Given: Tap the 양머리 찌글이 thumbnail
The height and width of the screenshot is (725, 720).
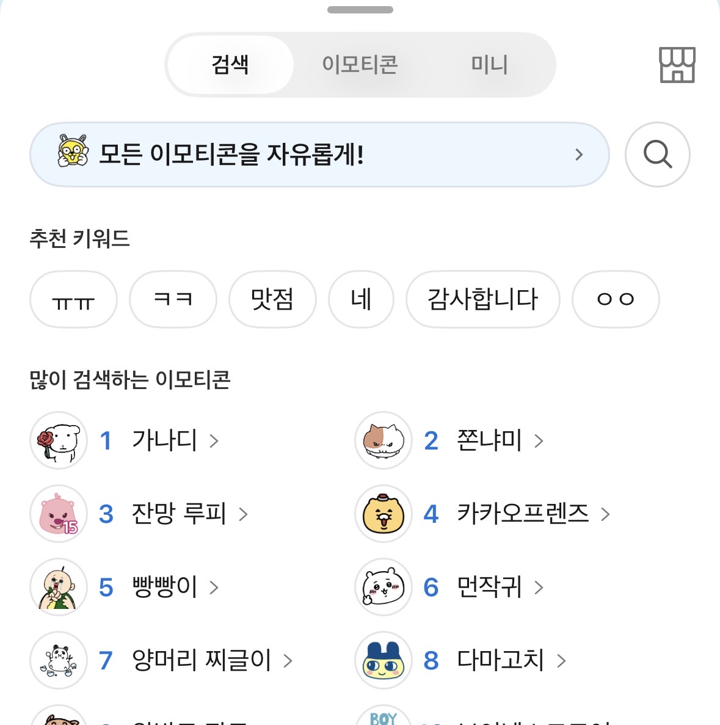Looking at the screenshot, I should pyautogui.click(x=59, y=660).
